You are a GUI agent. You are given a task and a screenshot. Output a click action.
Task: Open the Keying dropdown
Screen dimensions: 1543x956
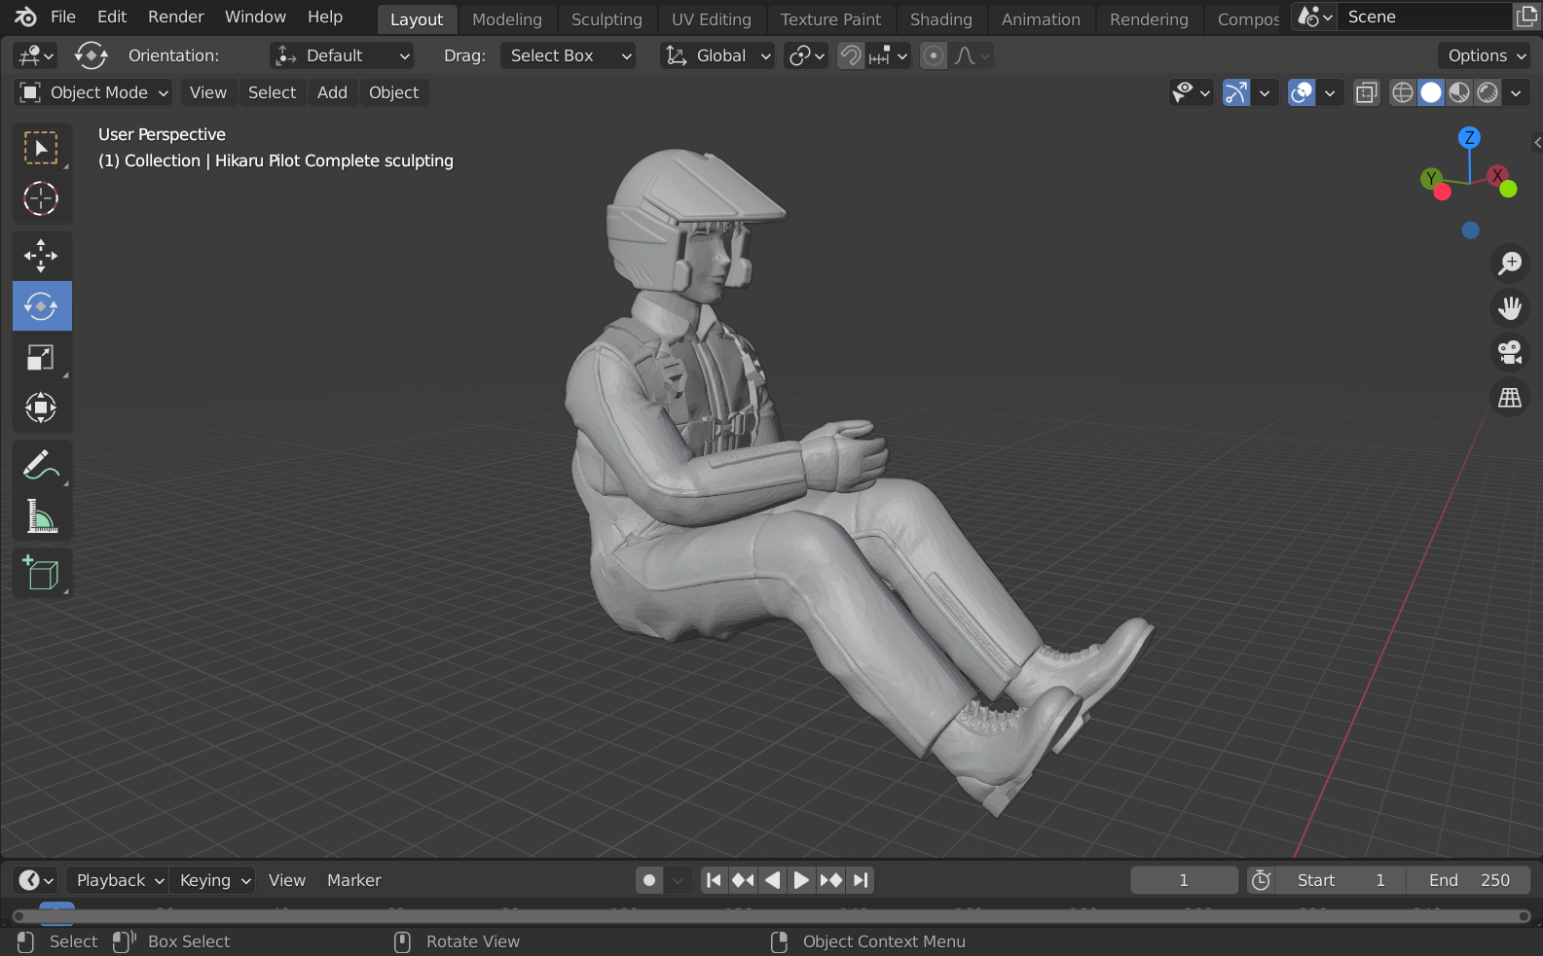point(212,880)
